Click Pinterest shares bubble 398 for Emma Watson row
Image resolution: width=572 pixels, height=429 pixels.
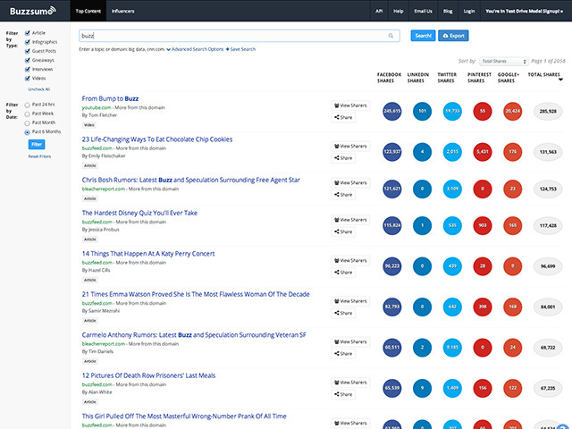[x=483, y=307]
